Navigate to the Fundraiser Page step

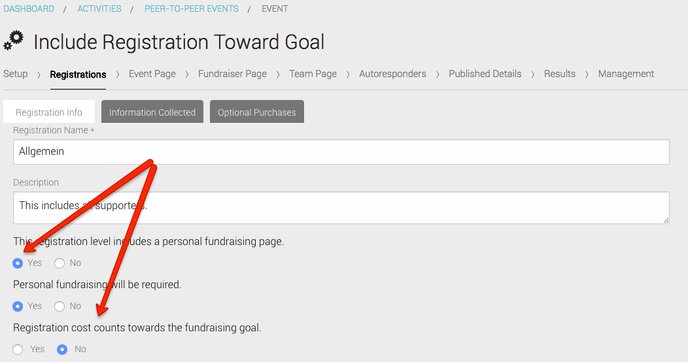[232, 74]
